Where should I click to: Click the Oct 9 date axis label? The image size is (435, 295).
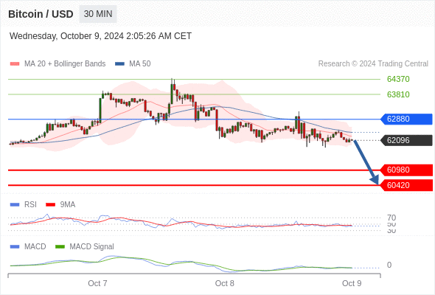pos(352,283)
